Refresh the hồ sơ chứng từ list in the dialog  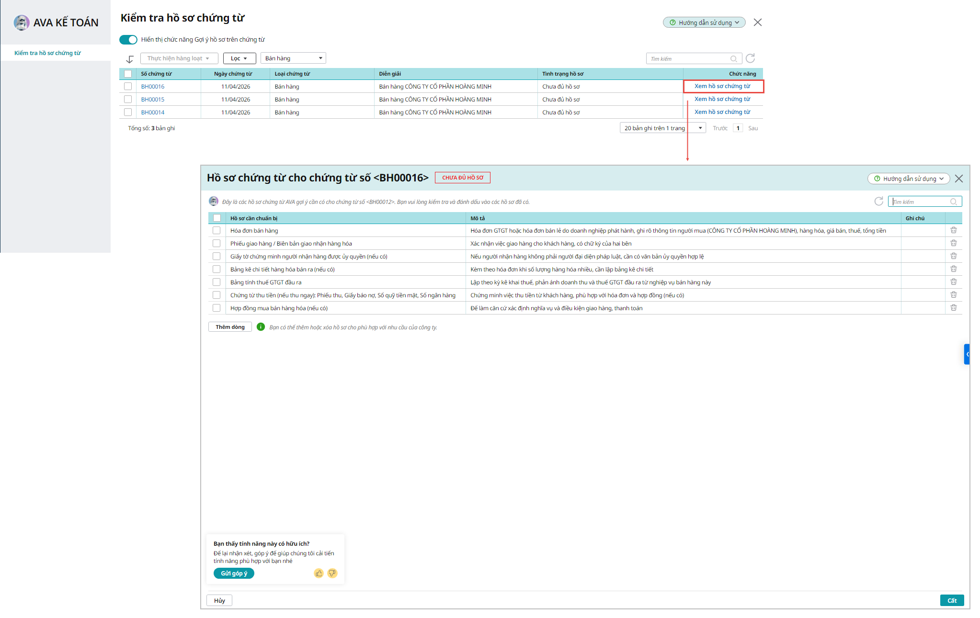[x=878, y=202]
